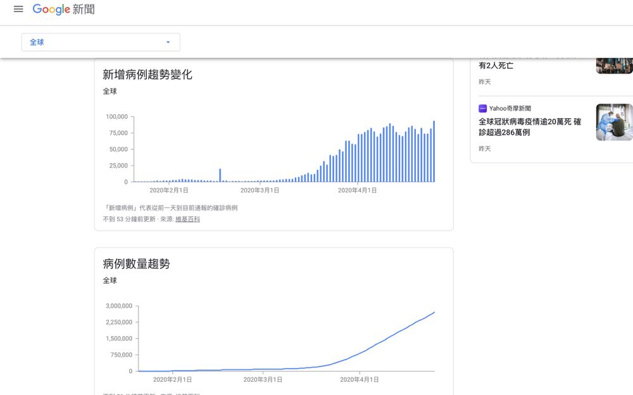This screenshot has height=395, width=633.
Task: Select the rightmost bar in new cases chart
Action: click(x=434, y=152)
